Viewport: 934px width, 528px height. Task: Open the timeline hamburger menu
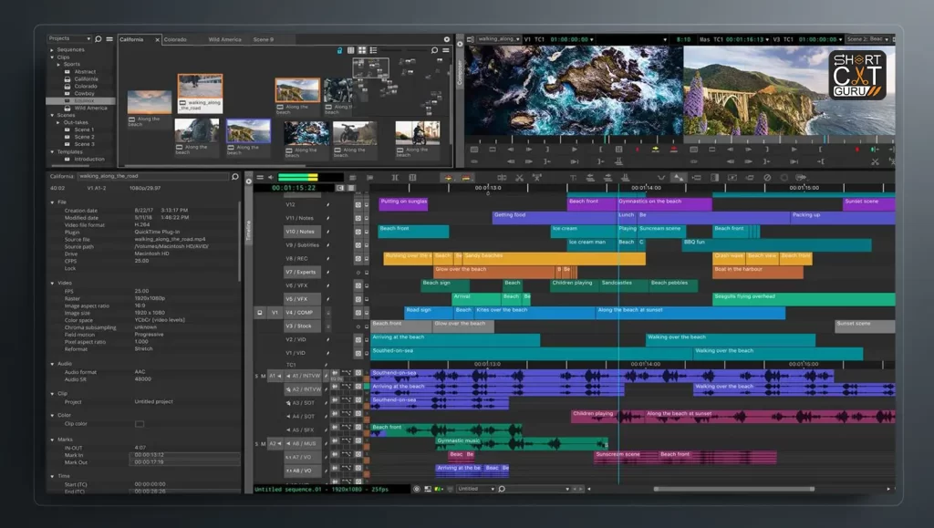[260, 178]
